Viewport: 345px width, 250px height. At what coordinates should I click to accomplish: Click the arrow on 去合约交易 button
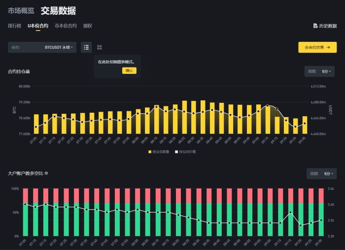(x=328, y=47)
